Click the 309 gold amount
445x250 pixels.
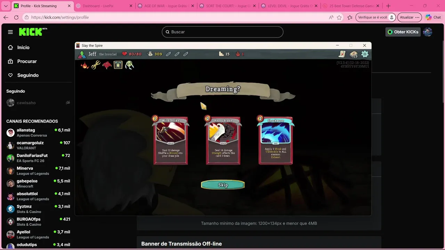click(x=158, y=54)
